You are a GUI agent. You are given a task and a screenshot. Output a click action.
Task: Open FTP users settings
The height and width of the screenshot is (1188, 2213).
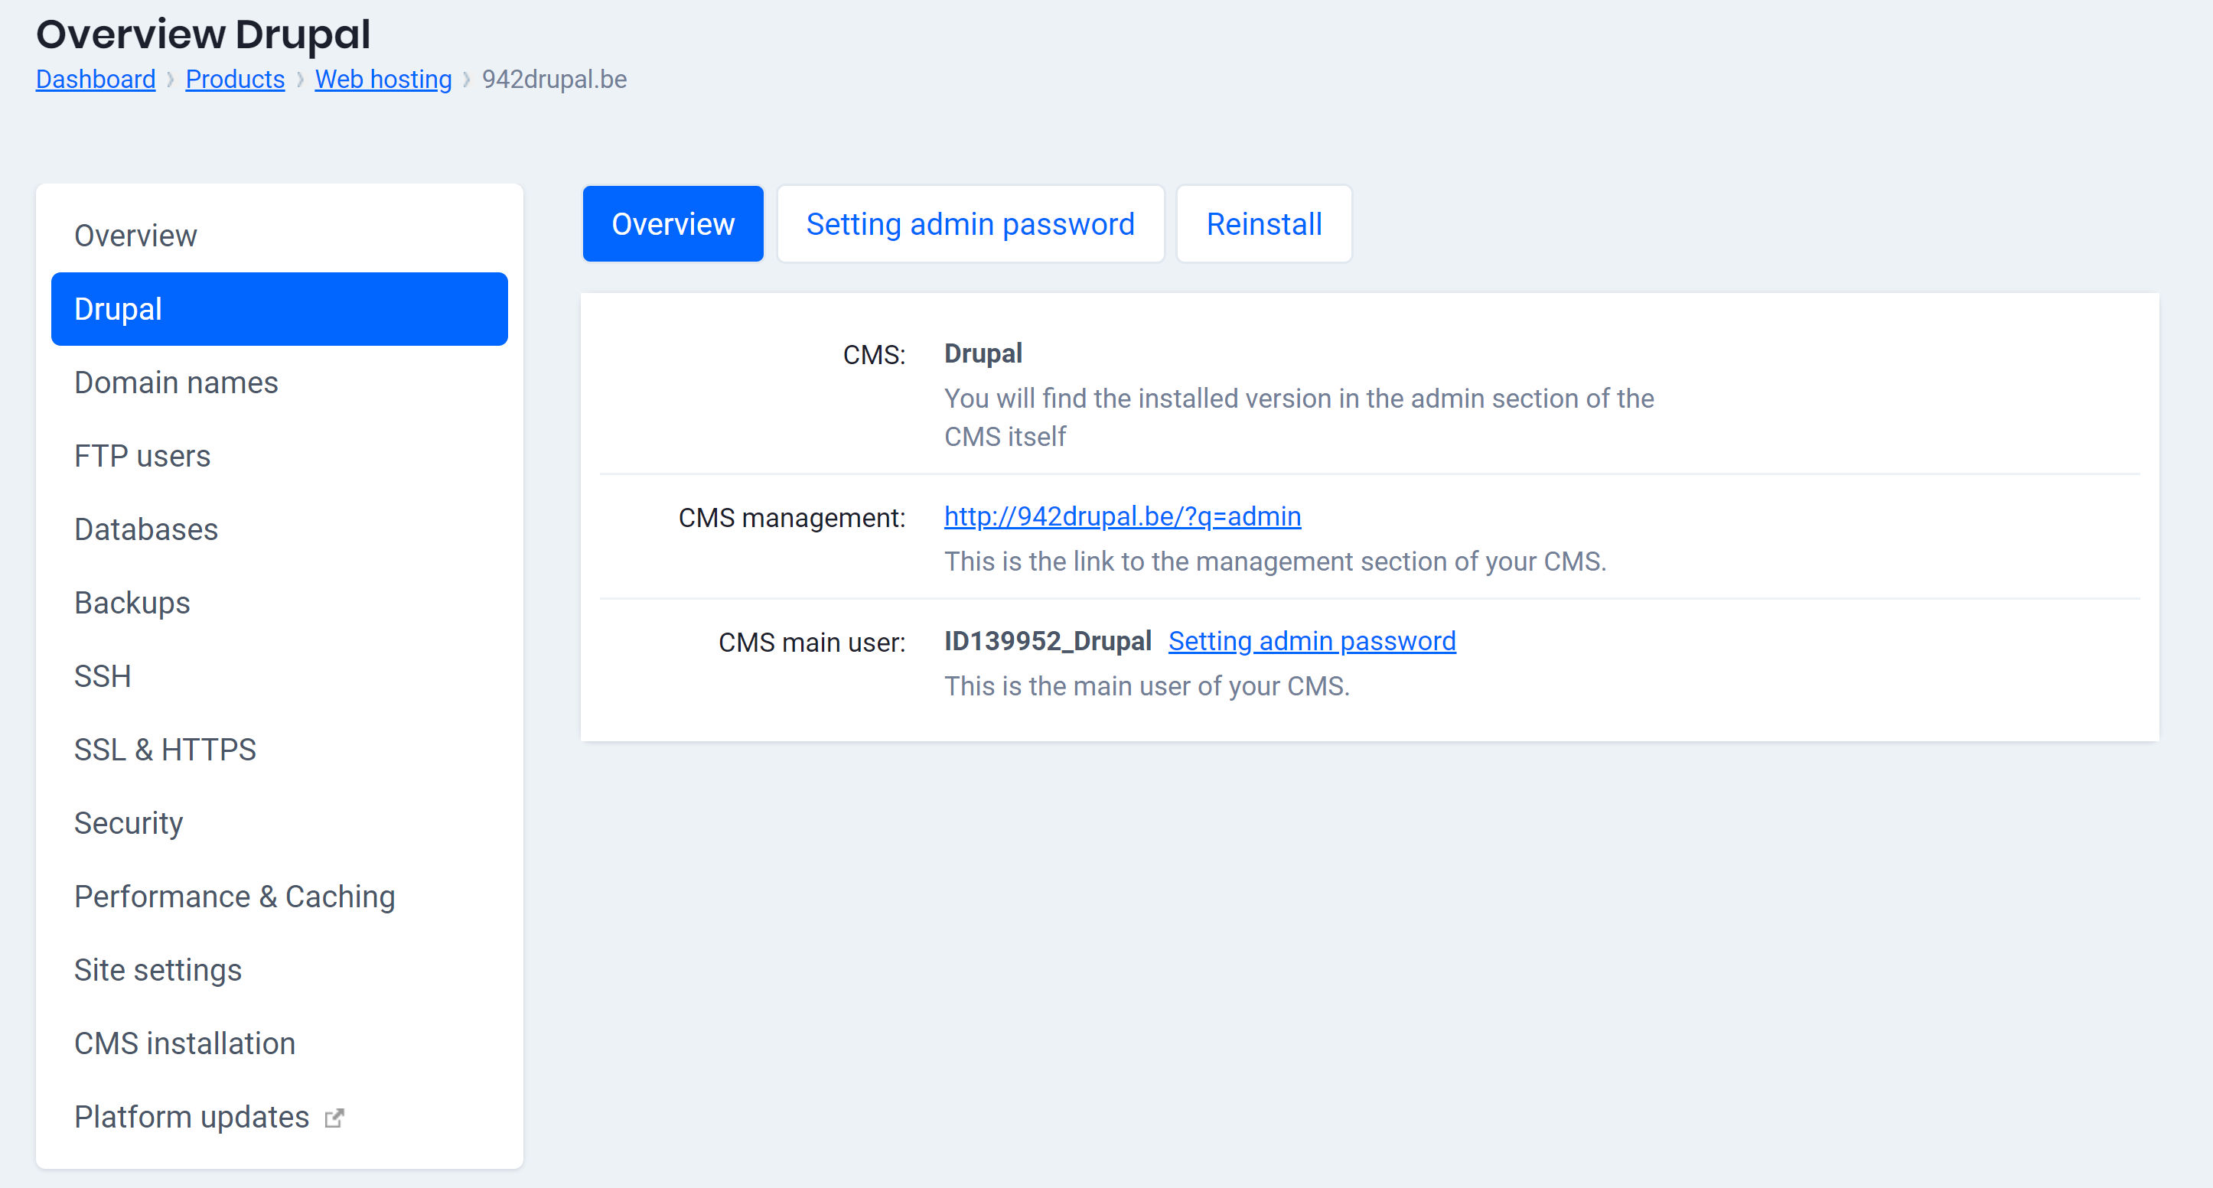(x=142, y=455)
